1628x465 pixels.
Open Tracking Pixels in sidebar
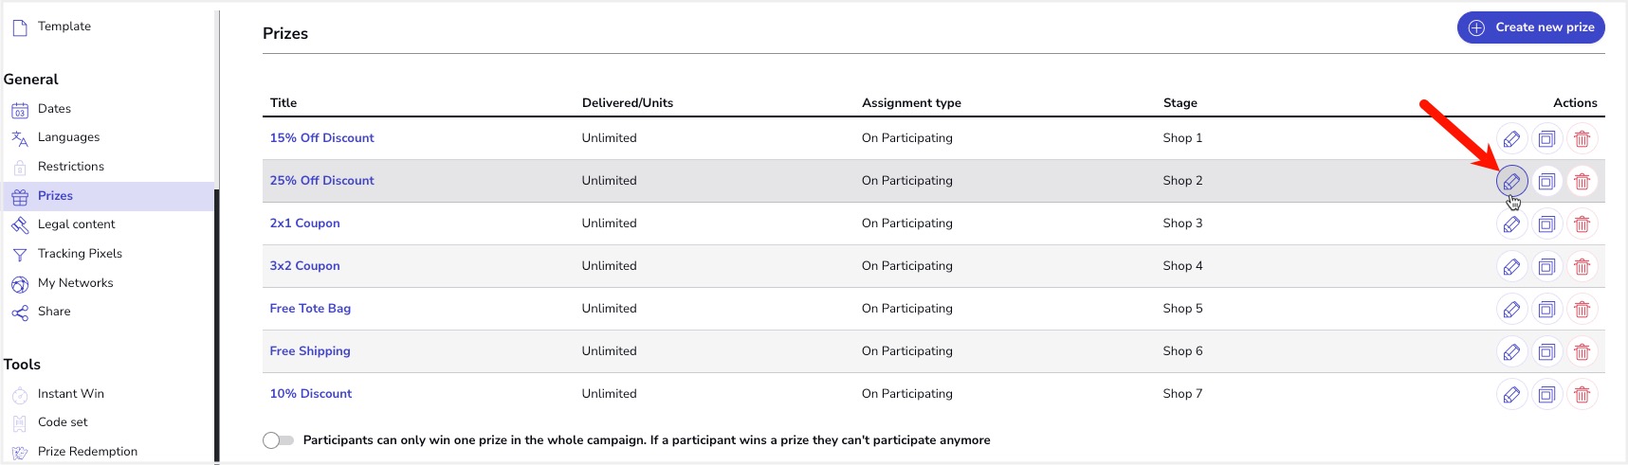click(x=80, y=254)
